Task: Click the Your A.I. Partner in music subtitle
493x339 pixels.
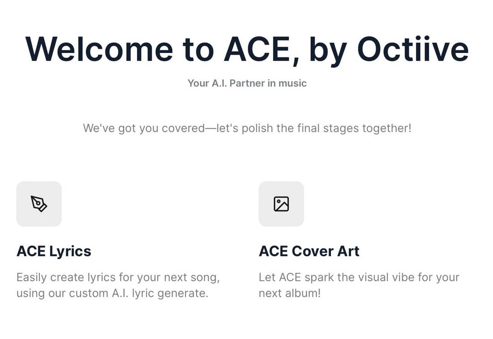Action: click(247, 83)
